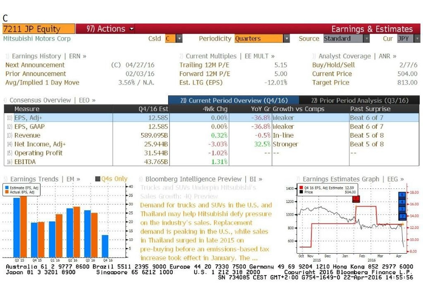Click the Periodicity Quarters field
This screenshot has height=283, width=423.
coord(259,39)
